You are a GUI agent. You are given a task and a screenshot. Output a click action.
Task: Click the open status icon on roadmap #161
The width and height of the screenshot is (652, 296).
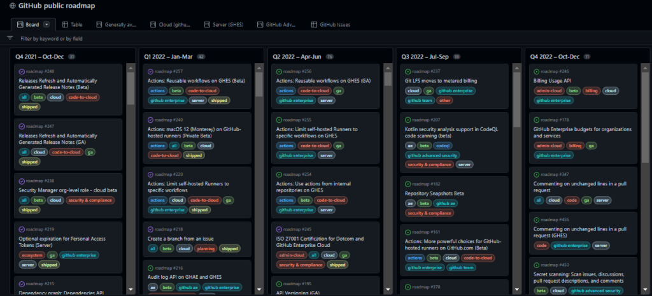(407, 232)
